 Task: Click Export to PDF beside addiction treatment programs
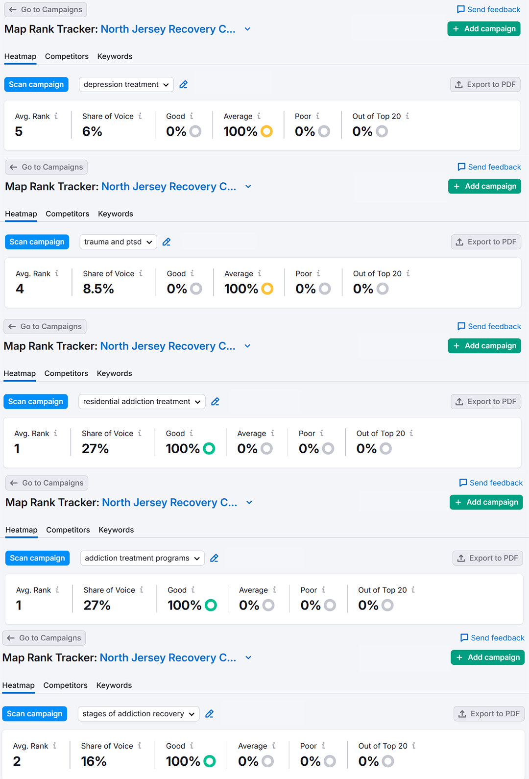pyautogui.click(x=488, y=558)
